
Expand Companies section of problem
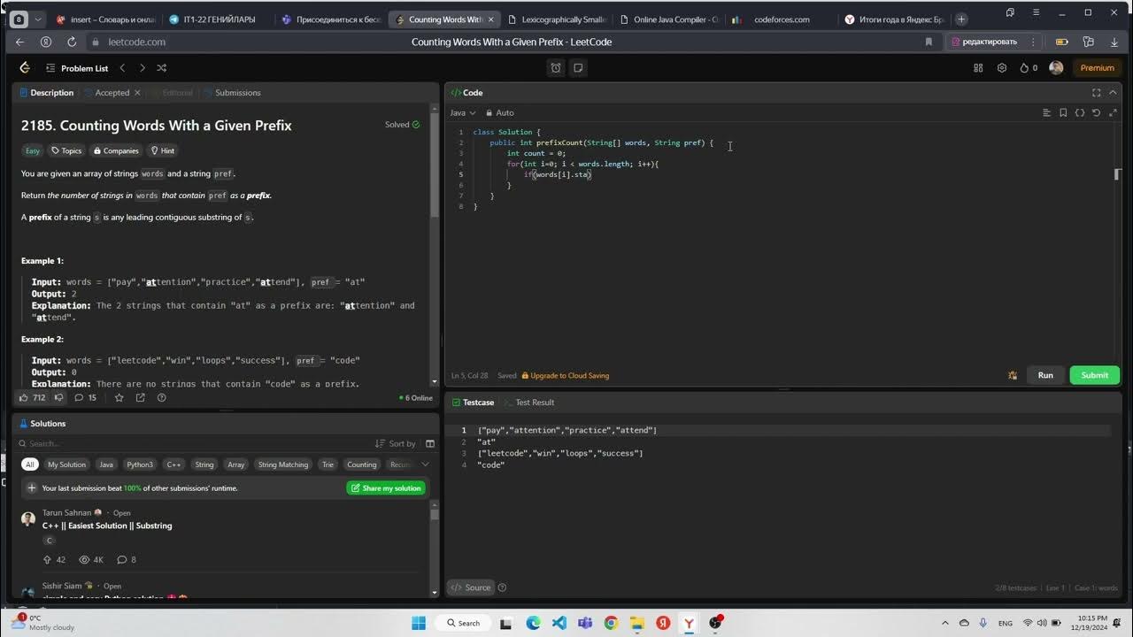tap(116, 150)
